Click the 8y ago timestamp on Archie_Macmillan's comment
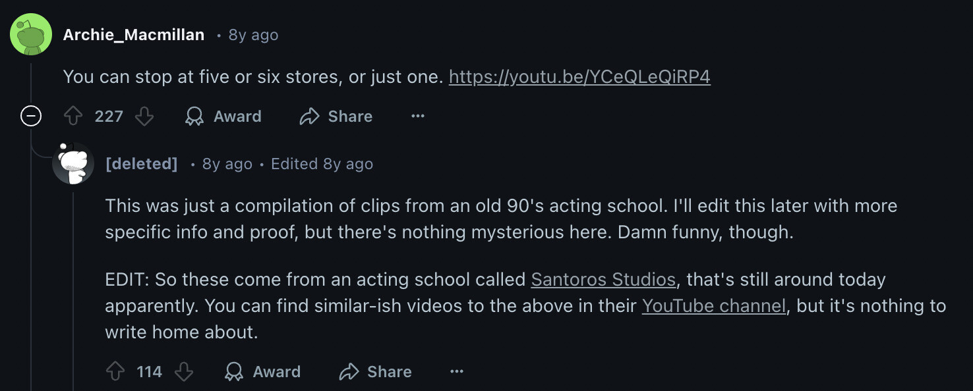Screen dimensions: 973x391 point(253,35)
